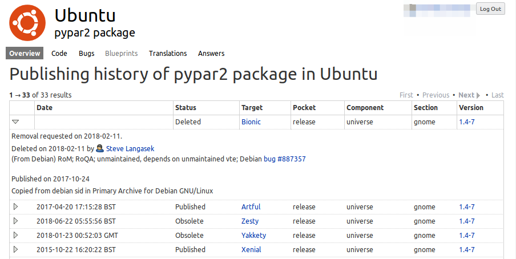Open version 1.4-7 link in Yakkety row
This screenshot has height=259, width=516.
[x=467, y=235]
